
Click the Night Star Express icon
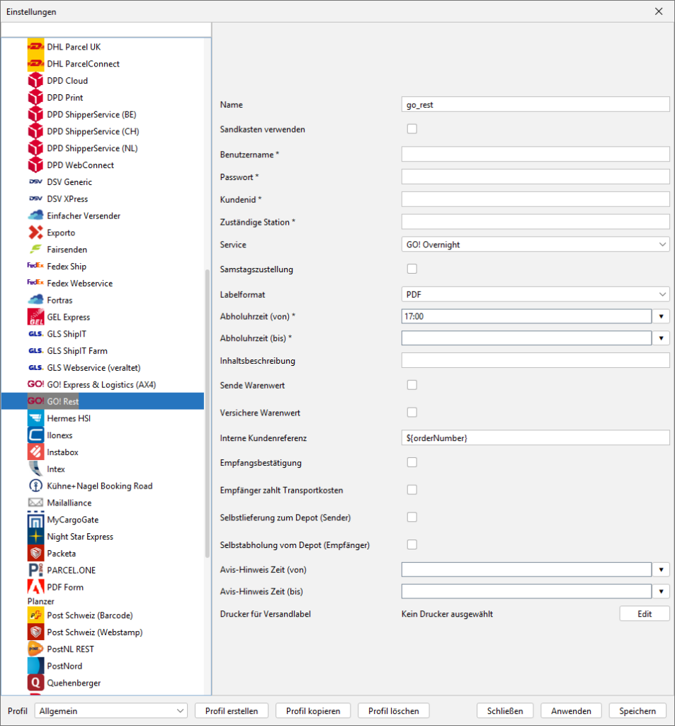click(35, 537)
